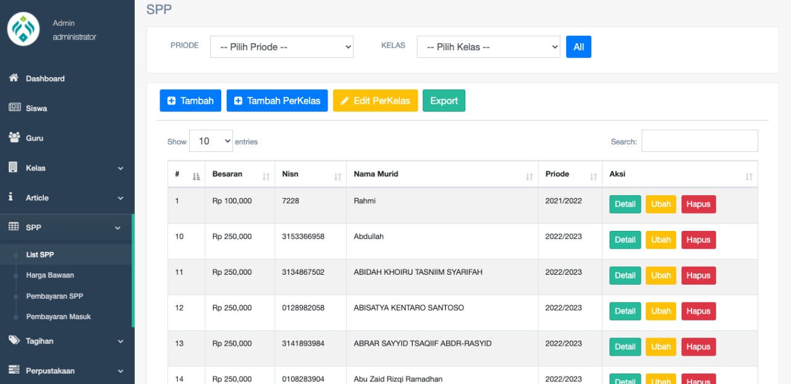Focus the table Search input field
Viewport: 791px width, 384px height.
click(x=700, y=141)
